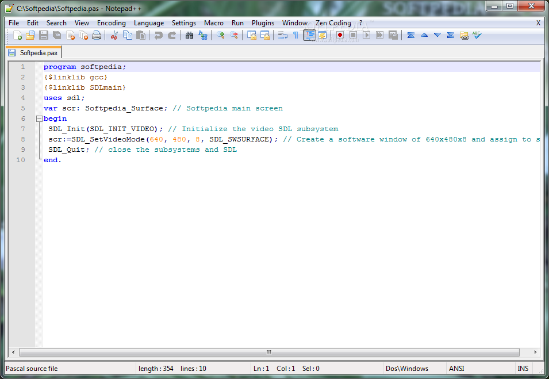Open a file via folder toolbar icon

click(x=30, y=36)
